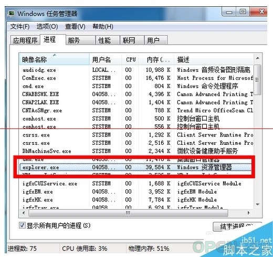273x257 pixels.
Task: Open the 查看(V) menu
Action: (x=75, y=26)
